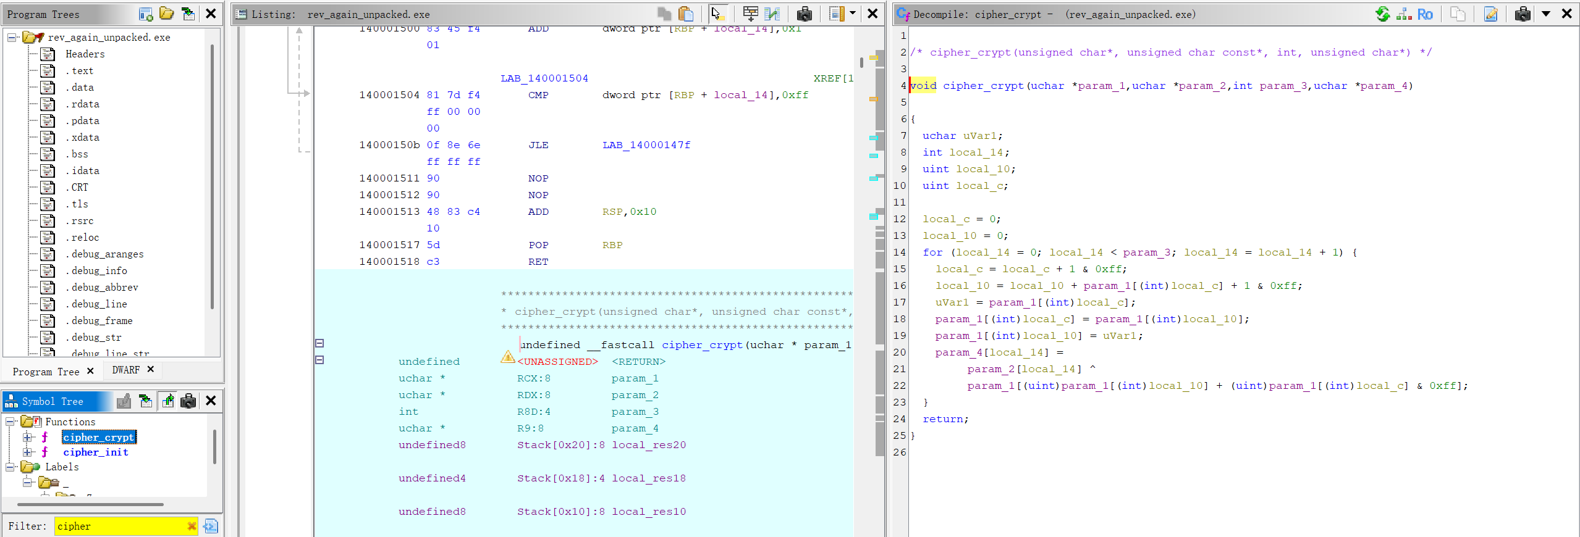Click decompiler snapshot camera icon
The width and height of the screenshot is (1580, 537).
click(1523, 14)
